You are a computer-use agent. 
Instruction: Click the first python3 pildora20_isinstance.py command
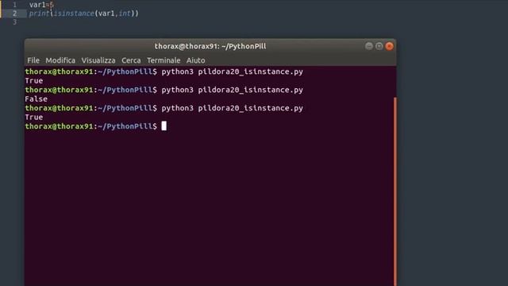coord(233,71)
